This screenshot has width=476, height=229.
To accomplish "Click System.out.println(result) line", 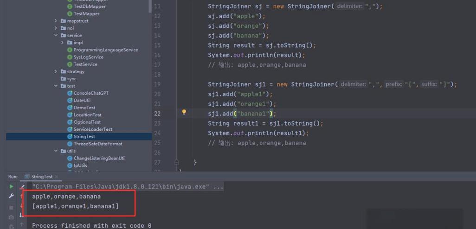I will pyautogui.click(x=257, y=55).
